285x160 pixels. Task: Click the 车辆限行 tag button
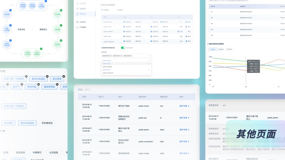[37, 153]
